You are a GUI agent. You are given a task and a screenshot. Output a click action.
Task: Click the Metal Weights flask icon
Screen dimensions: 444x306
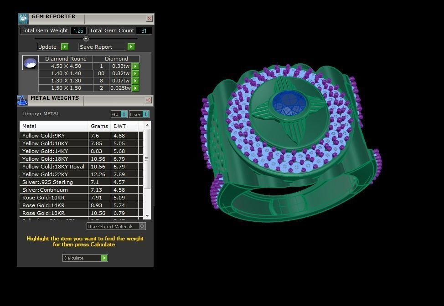pyautogui.click(x=22, y=100)
